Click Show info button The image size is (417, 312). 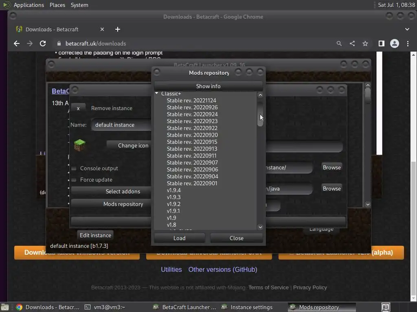pyautogui.click(x=208, y=86)
